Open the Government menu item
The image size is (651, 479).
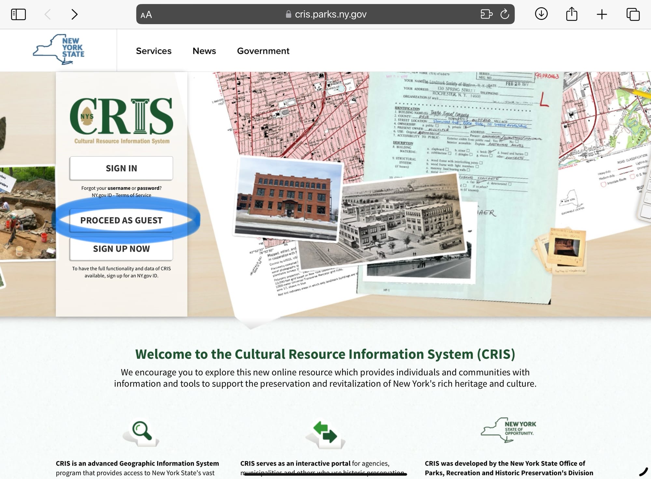point(263,51)
